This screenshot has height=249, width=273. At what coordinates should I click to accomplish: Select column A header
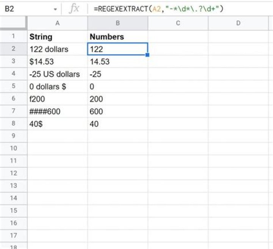58,23
